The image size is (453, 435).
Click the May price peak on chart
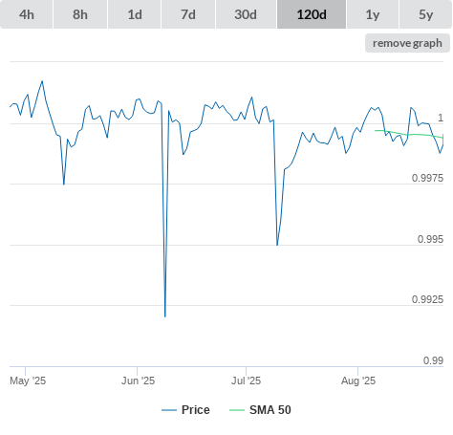point(42,81)
